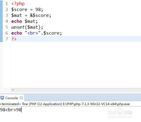
Task: Place cursor in the $score = 98; line
Action: 27,10
